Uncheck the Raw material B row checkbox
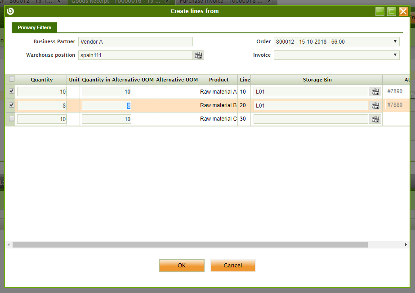Image resolution: width=415 pixels, height=293 pixels. click(12, 105)
